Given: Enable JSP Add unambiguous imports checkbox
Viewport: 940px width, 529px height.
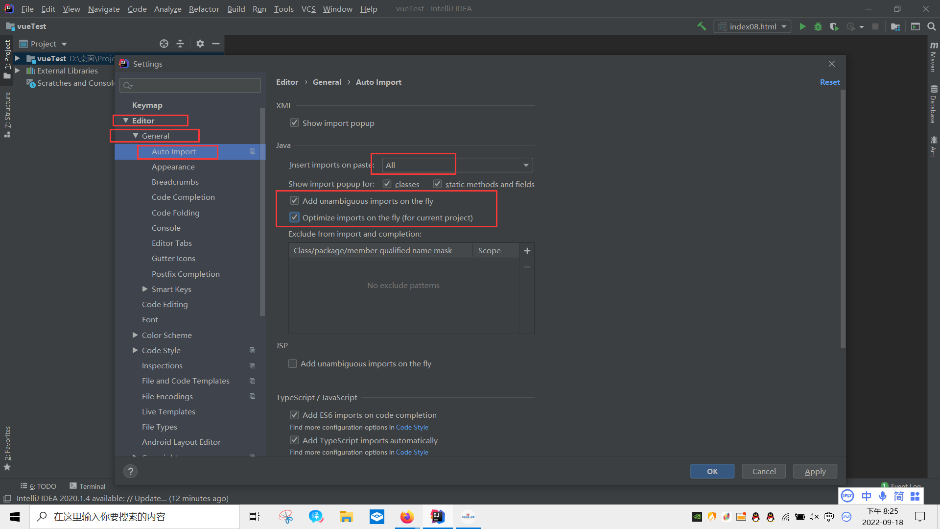Looking at the screenshot, I should pos(293,363).
